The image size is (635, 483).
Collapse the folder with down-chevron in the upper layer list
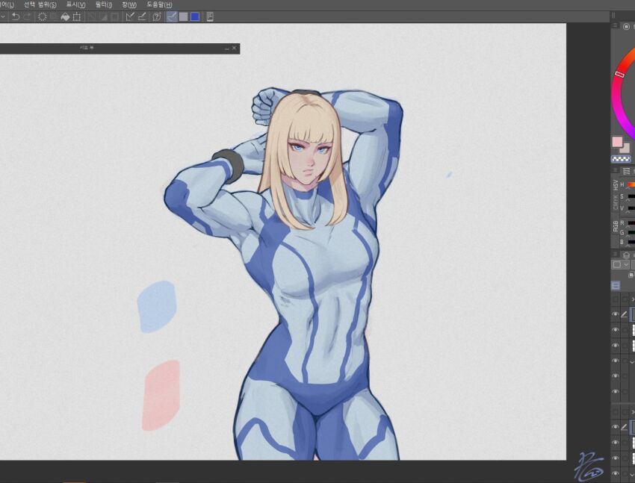point(633,361)
